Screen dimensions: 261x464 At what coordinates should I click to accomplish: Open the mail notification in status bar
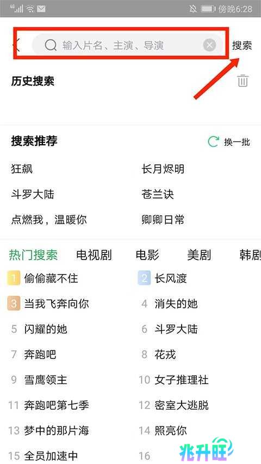(41, 9)
